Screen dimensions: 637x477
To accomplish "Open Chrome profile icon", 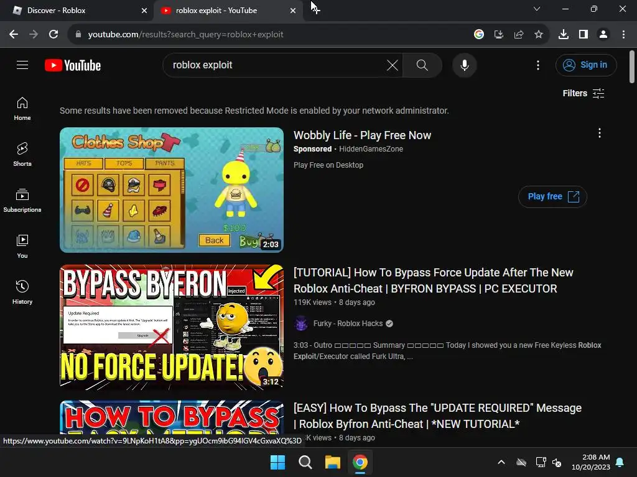I will coord(603,35).
